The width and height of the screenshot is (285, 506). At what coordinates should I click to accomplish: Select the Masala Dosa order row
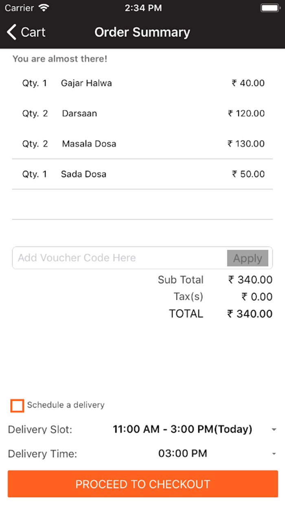pyautogui.click(x=142, y=144)
